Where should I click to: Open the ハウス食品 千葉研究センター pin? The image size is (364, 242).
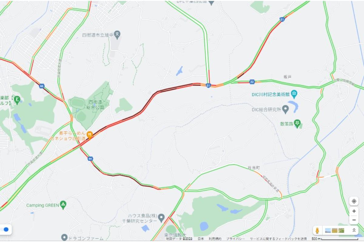(162, 217)
